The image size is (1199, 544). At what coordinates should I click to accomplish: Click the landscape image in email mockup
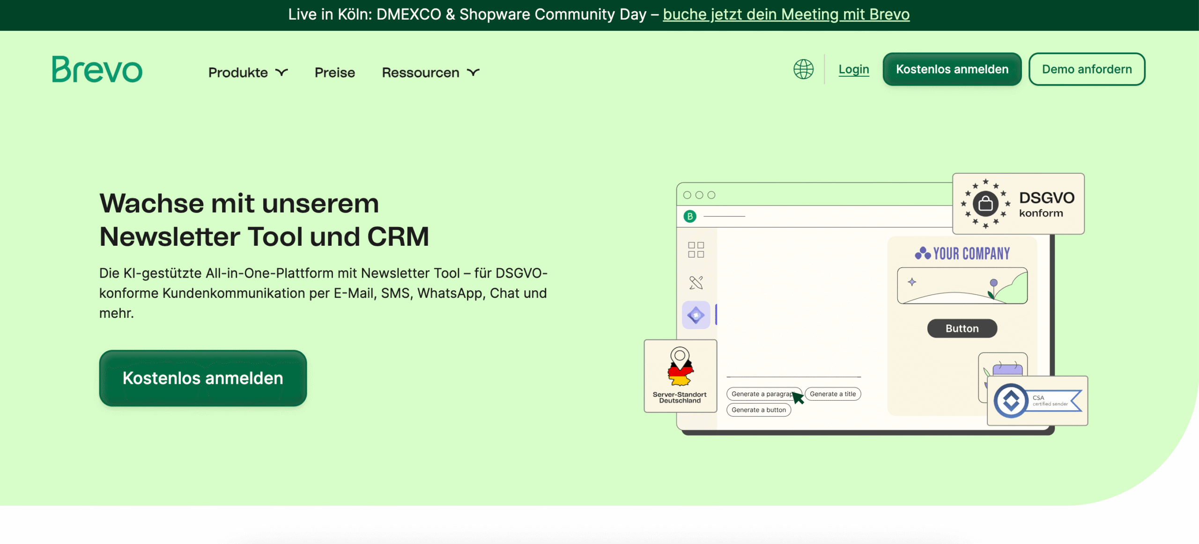(962, 286)
